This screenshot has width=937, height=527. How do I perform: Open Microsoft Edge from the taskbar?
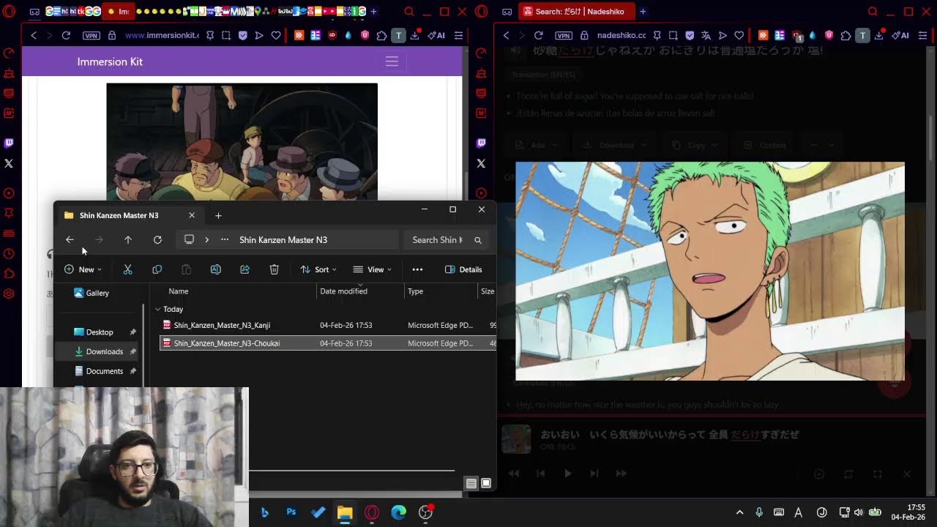[398, 512]
